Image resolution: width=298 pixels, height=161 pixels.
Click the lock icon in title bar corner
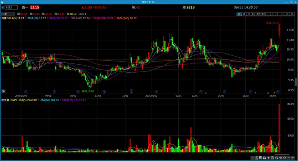(2, 2)
